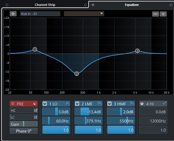Click band 2 LMF Q value 1.0
The width and height of the screenshot is (174, 141).
click(88, 130)
